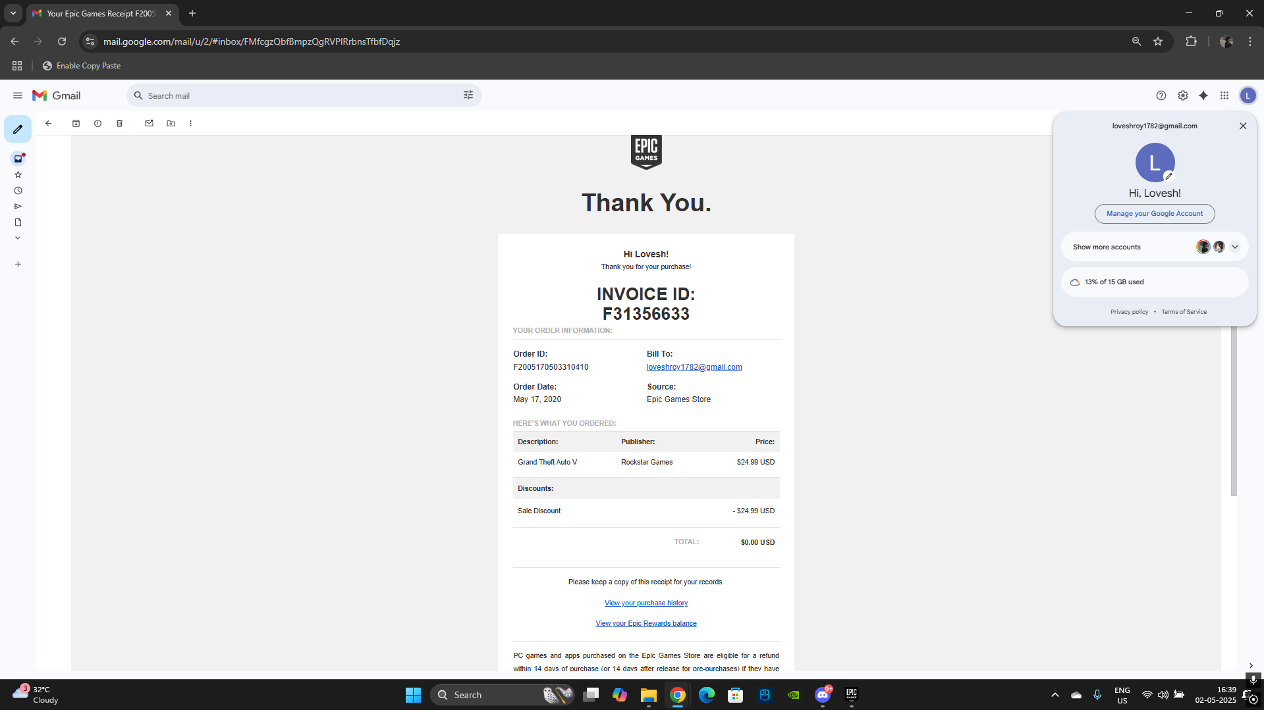Click loveshroy1782@gmail.com Bill To link
This screenshot has width=1264, height=710.
(694, 367)
